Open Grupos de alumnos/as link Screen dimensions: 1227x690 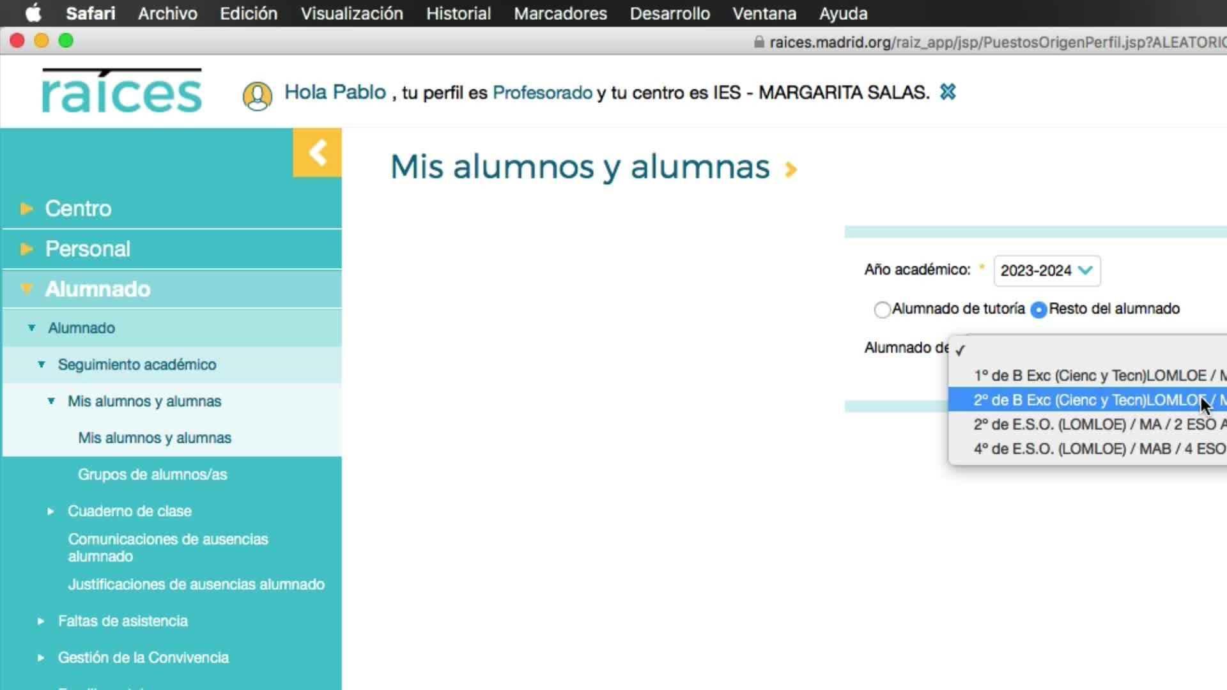click(x=152, y=474)
